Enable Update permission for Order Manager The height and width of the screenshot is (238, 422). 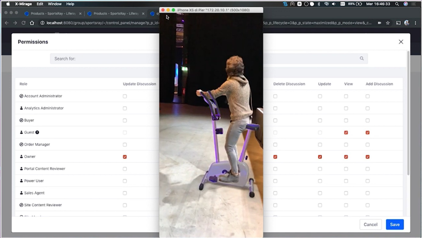[320, 145]
